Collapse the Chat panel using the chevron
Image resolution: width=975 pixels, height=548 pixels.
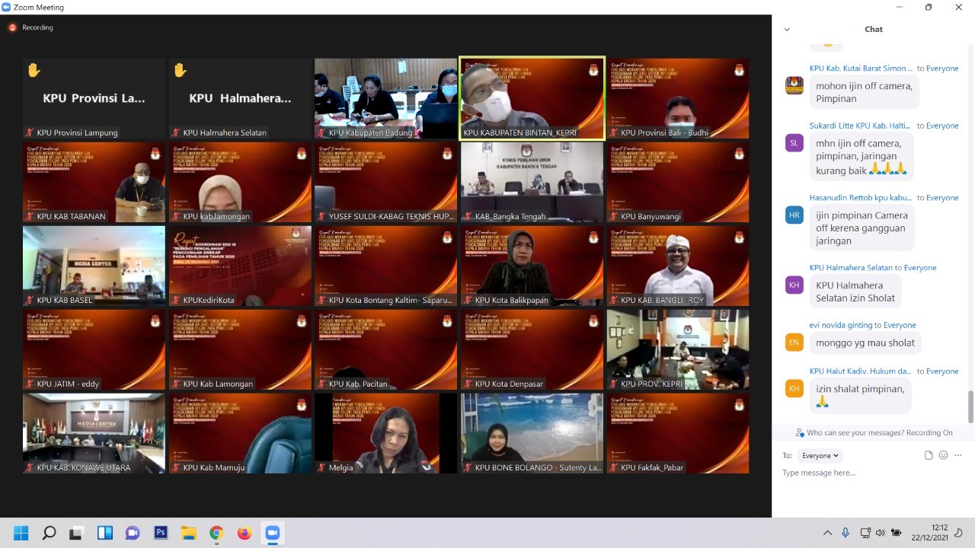pos(787,30)
